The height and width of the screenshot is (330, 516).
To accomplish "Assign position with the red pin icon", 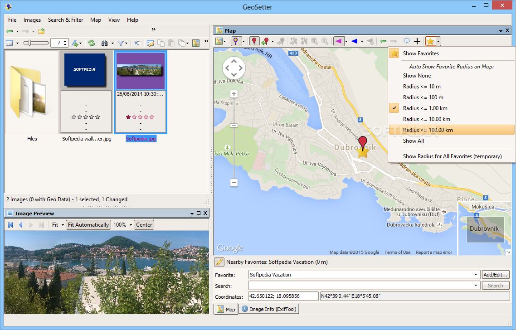I will click(x=254, y=41).
